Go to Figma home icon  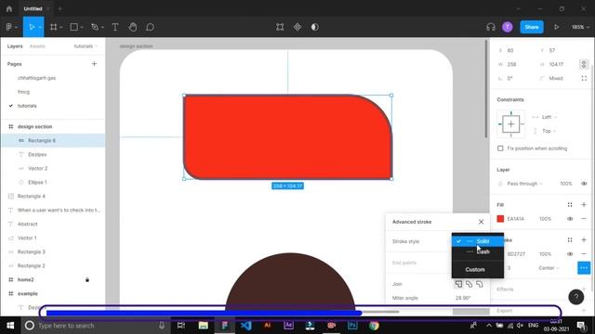tap(9, 8)
